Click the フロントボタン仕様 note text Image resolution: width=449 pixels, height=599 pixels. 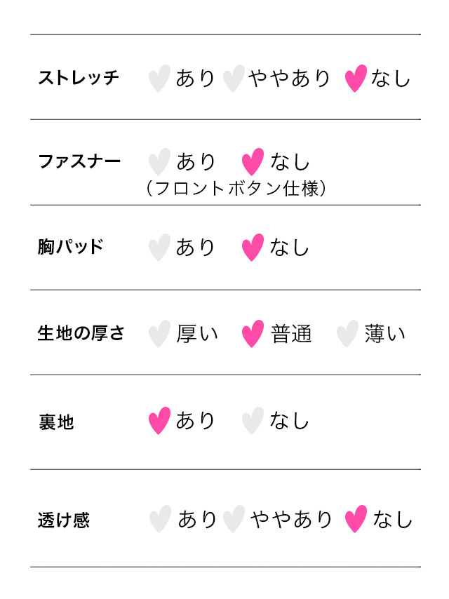(x=236, y=189)
